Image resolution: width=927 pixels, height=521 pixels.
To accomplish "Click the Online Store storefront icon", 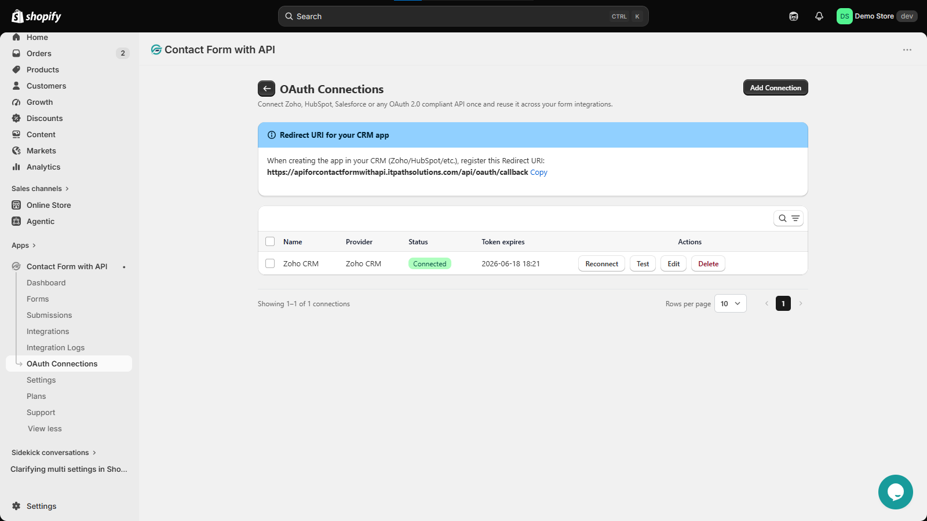I will click(x=16, y=205).
